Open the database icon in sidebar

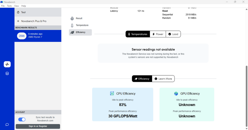point(7,73)
